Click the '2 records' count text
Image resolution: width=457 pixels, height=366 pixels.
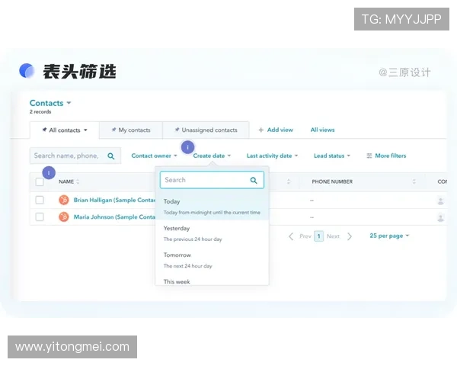click(40, 112)
